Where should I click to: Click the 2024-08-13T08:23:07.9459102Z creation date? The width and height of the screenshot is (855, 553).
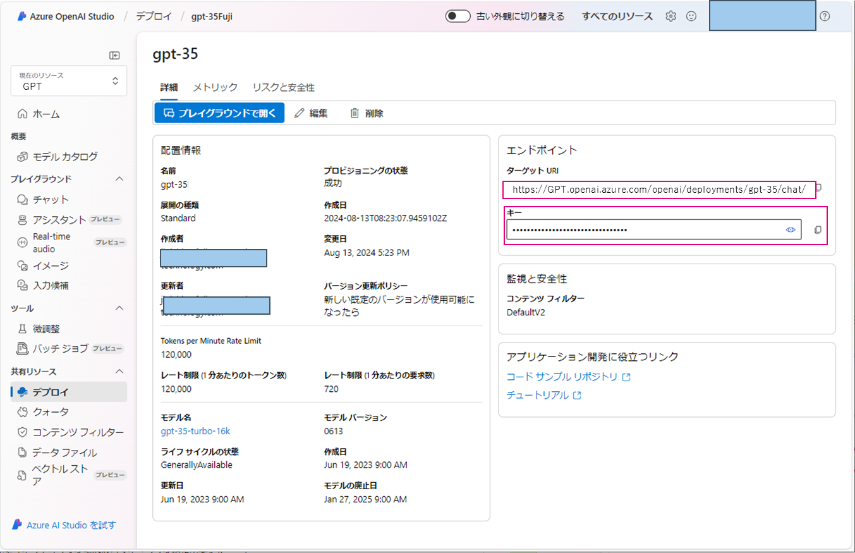click(x=385, y=218)
